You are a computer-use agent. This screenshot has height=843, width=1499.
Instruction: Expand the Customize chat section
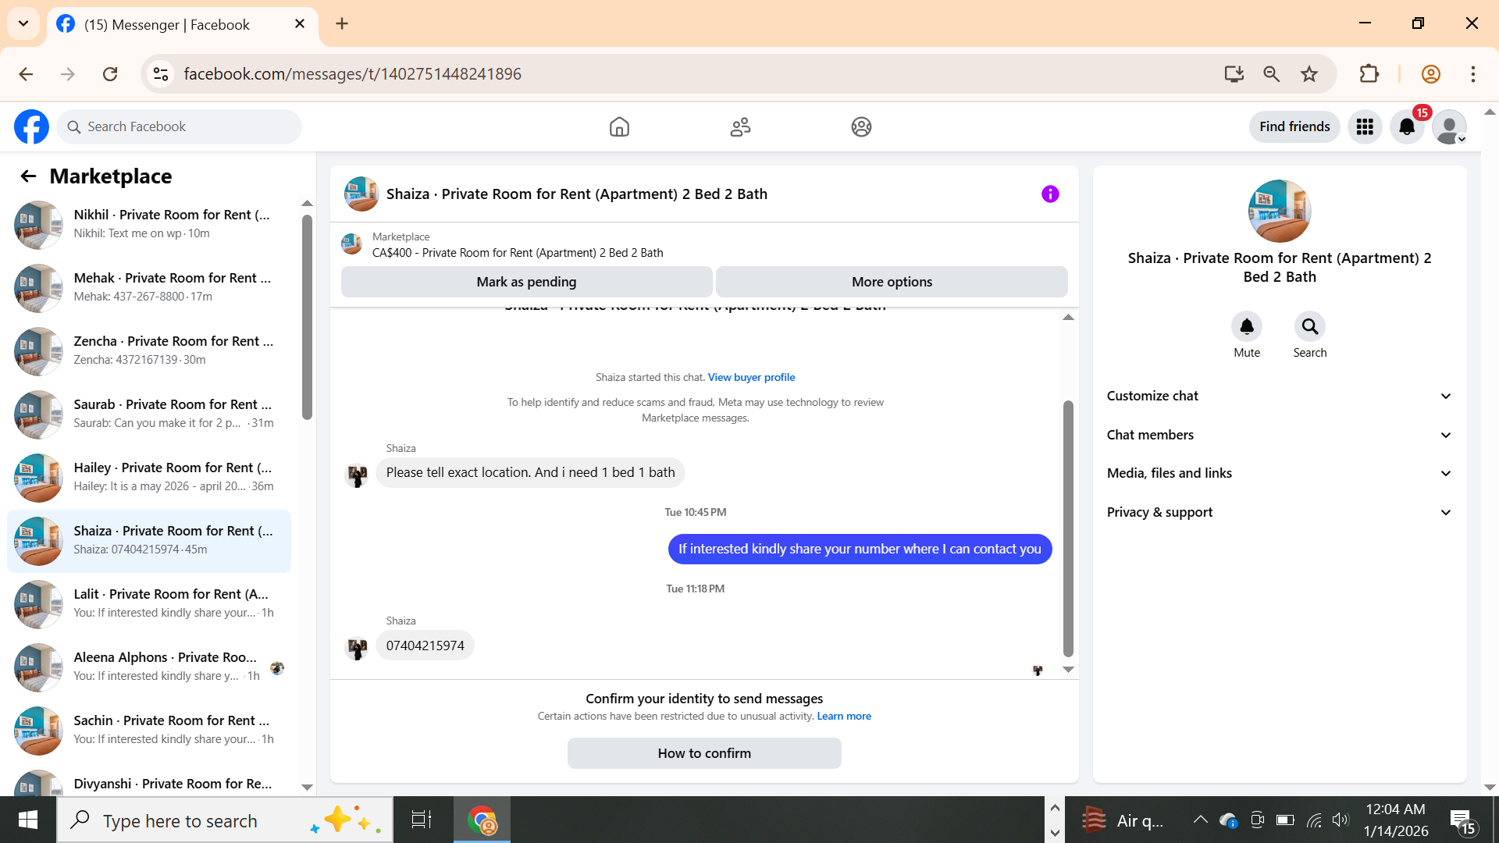coord(1279,396)
